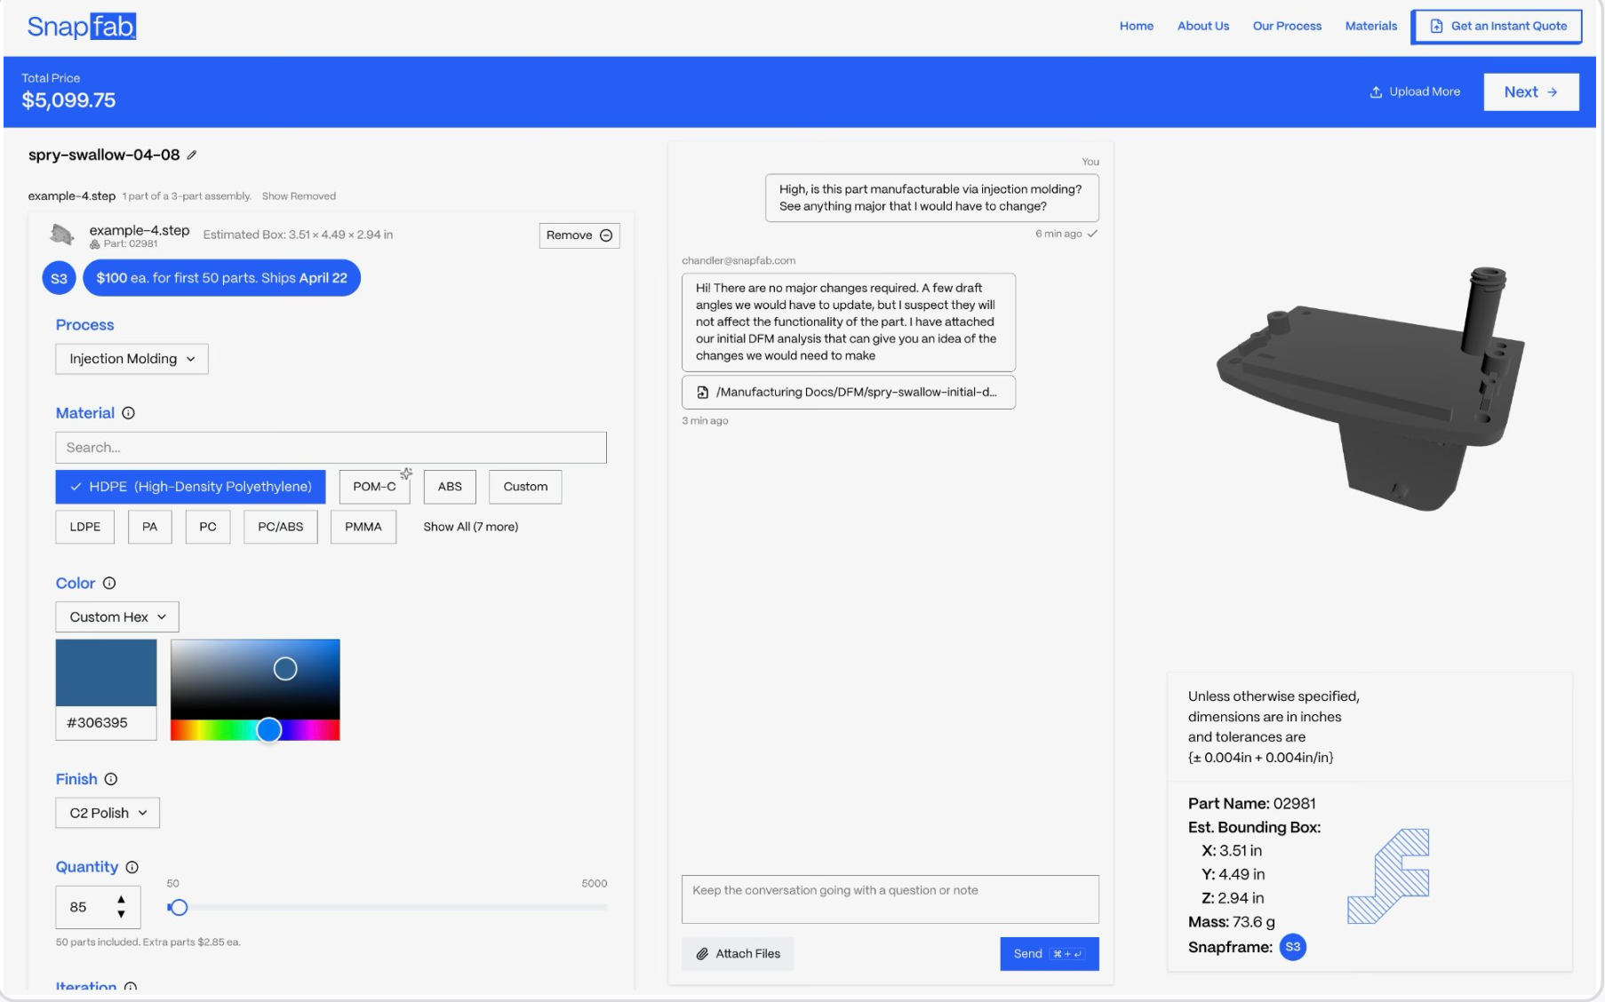
Task: Click the Next button
Action: (1531, 92)
